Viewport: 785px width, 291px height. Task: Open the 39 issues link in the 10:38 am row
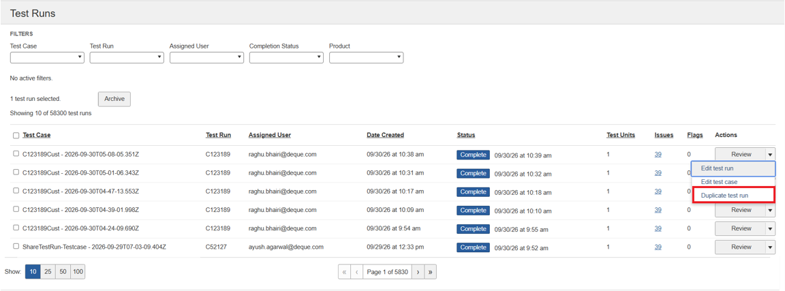(658, 154)
